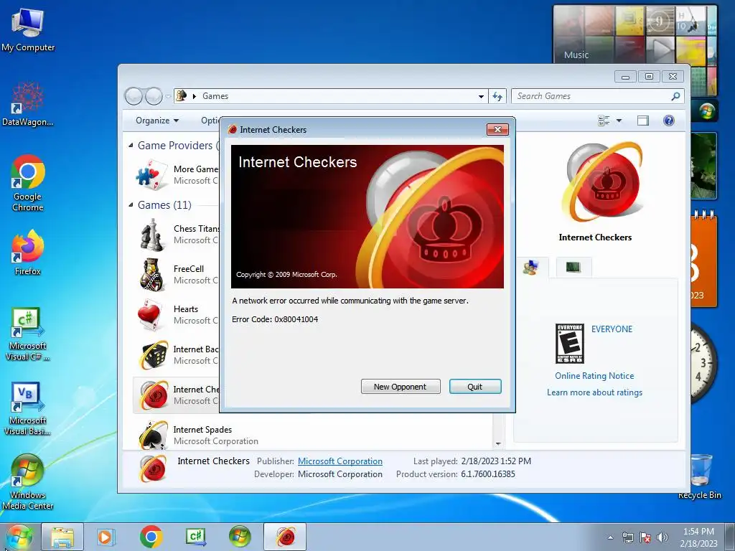
Task: Collapse the Game Providers group
Action: click(x=131, y=146)
